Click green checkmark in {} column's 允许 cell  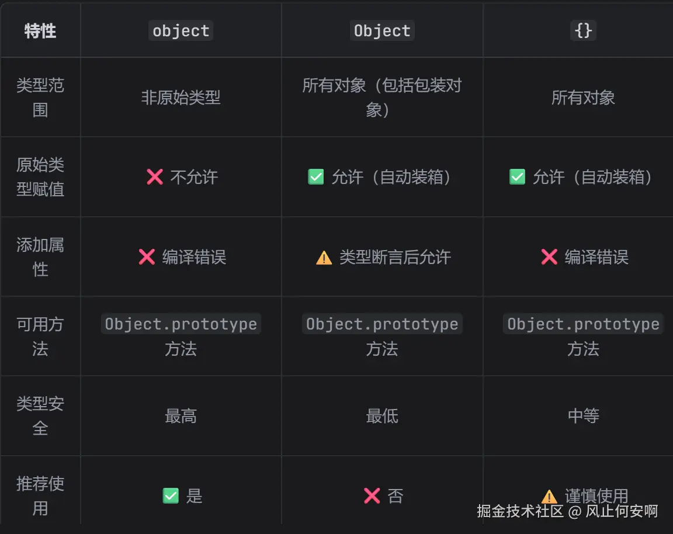[517, 177]
